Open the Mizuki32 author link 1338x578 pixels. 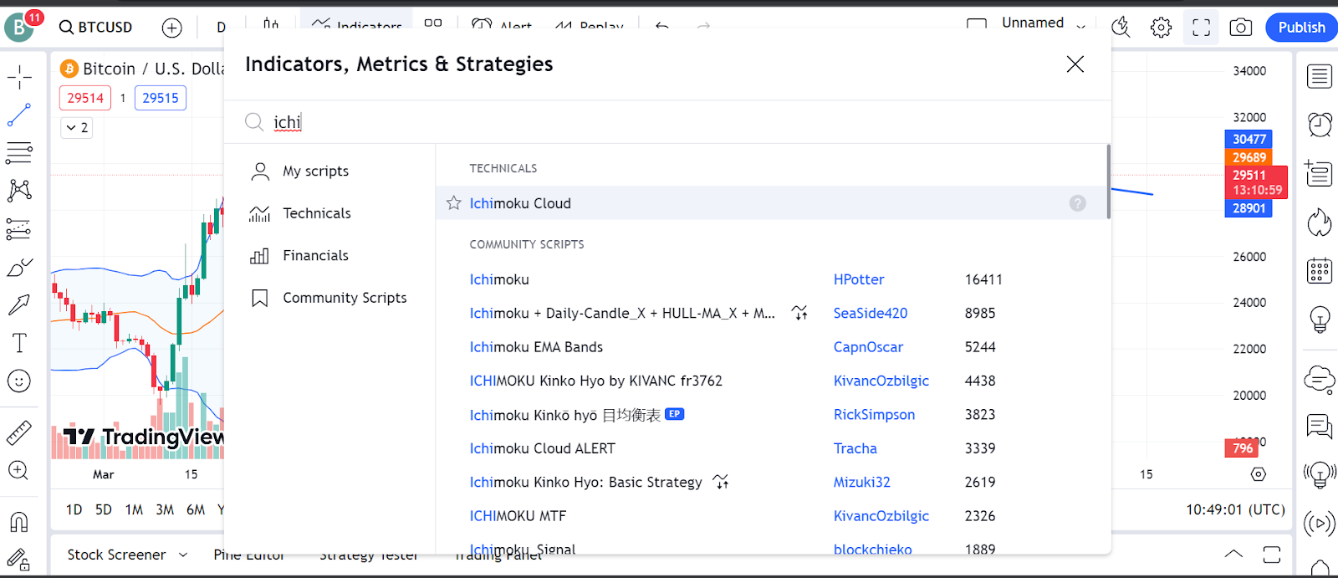(x=861, y=482)
